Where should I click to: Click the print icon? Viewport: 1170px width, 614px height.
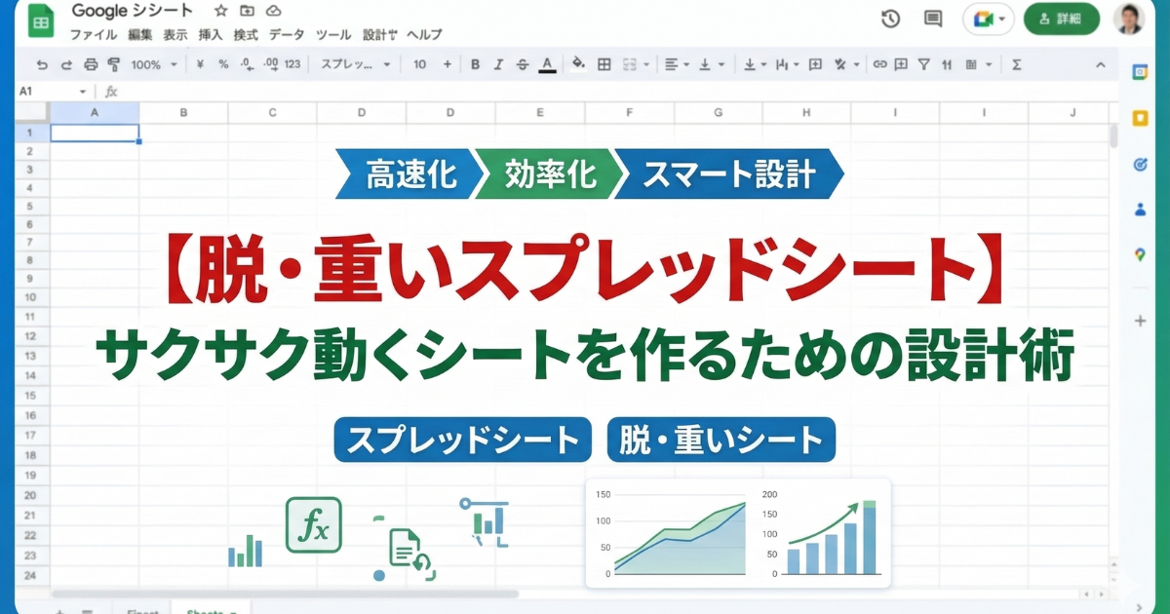tap(91, 64)
